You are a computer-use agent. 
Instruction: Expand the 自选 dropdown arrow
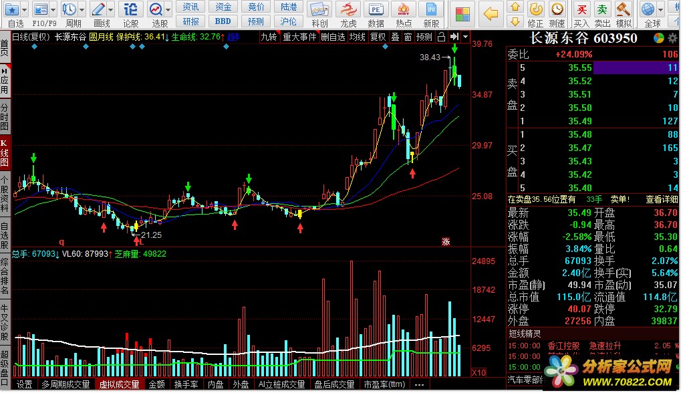24,9
